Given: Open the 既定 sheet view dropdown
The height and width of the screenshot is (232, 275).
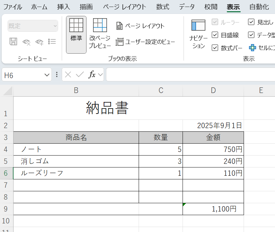Looking at the screenshot, I should point(33,26).
